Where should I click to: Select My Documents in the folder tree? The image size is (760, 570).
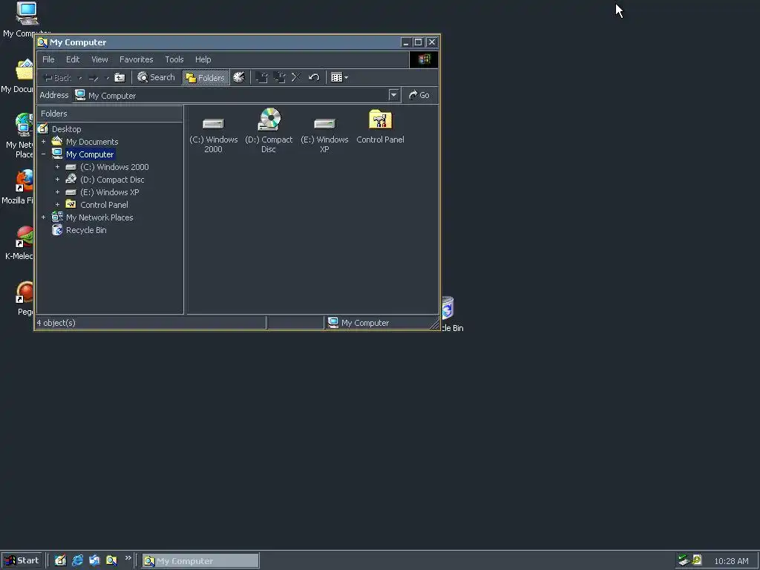point(92,142)
